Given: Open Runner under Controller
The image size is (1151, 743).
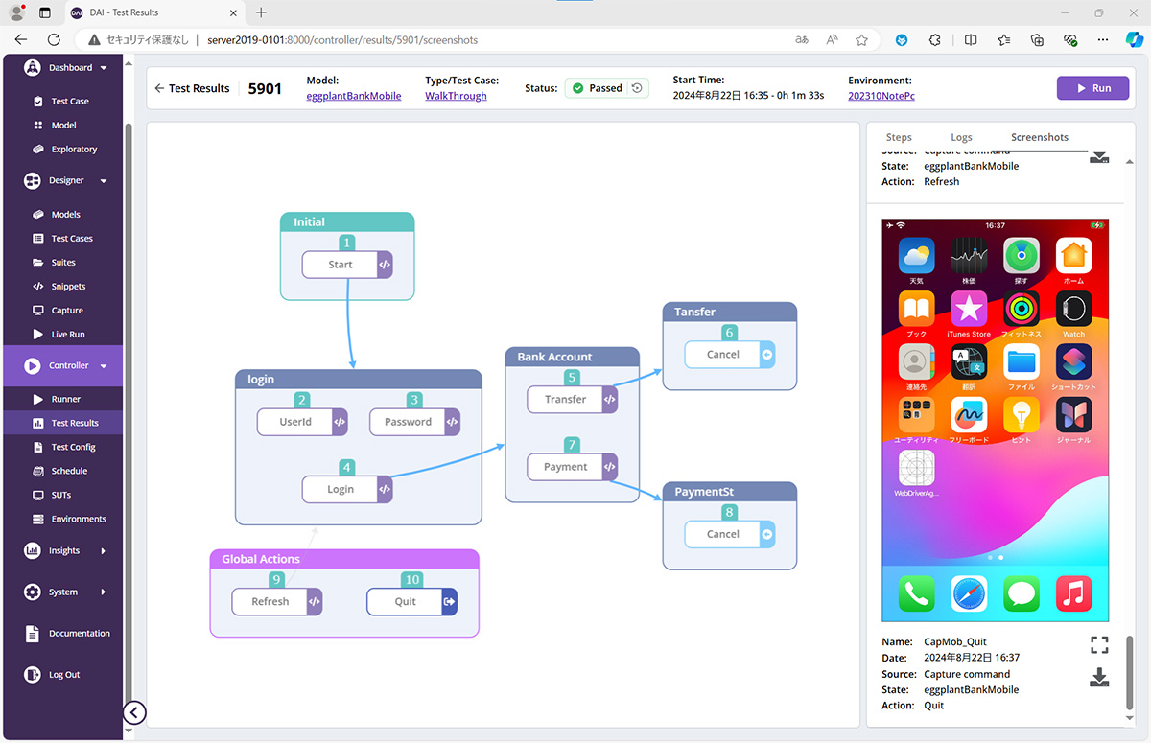Looking at the screenshot, I should (x=66, y=399).
